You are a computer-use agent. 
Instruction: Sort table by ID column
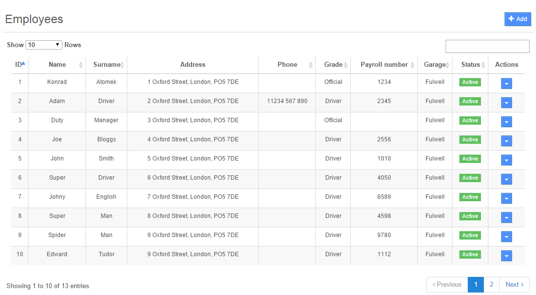pos(20,64)
